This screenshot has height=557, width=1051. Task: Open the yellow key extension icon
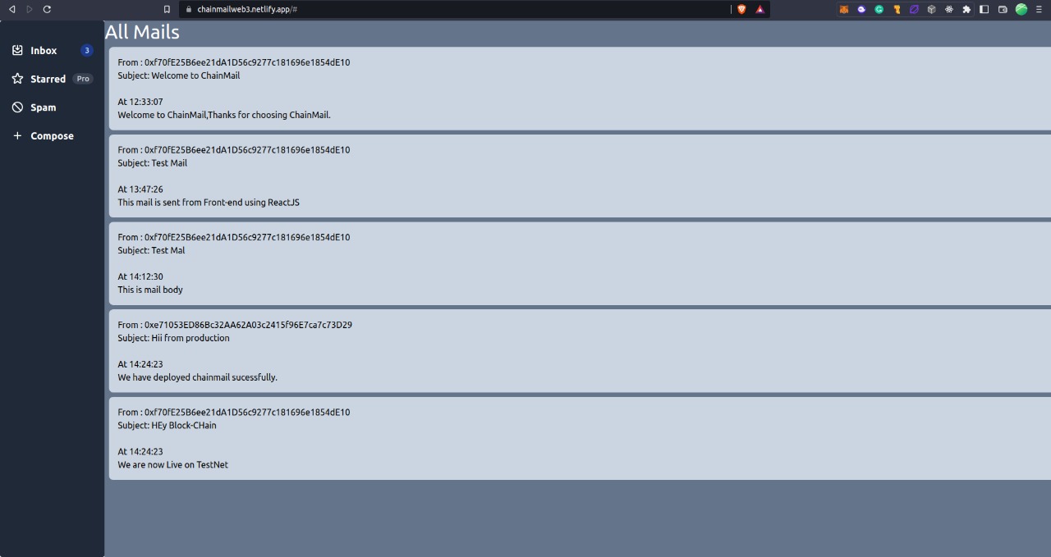(x=897, y=9)
